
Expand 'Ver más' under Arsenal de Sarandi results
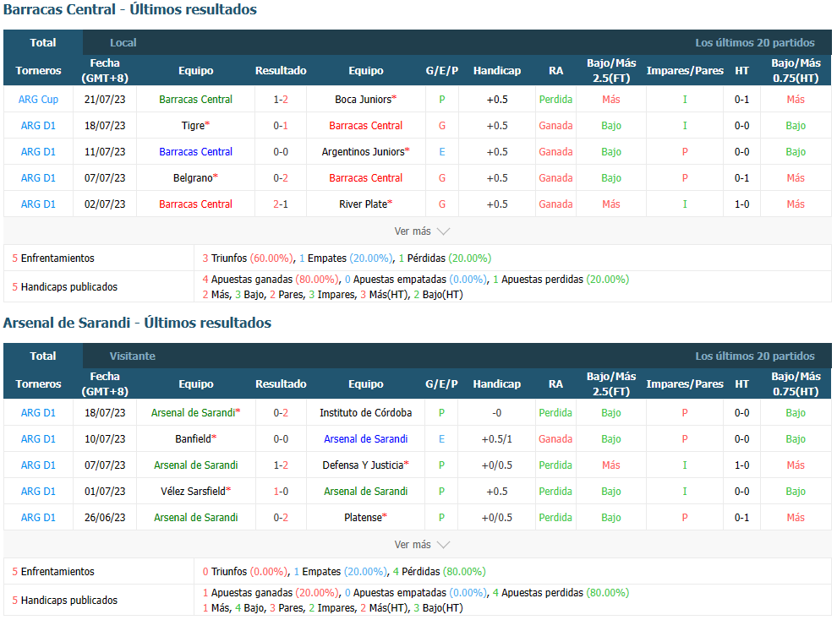(x=422, y=545)
